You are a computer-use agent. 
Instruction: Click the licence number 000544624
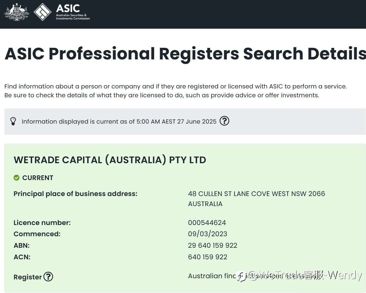207,223
